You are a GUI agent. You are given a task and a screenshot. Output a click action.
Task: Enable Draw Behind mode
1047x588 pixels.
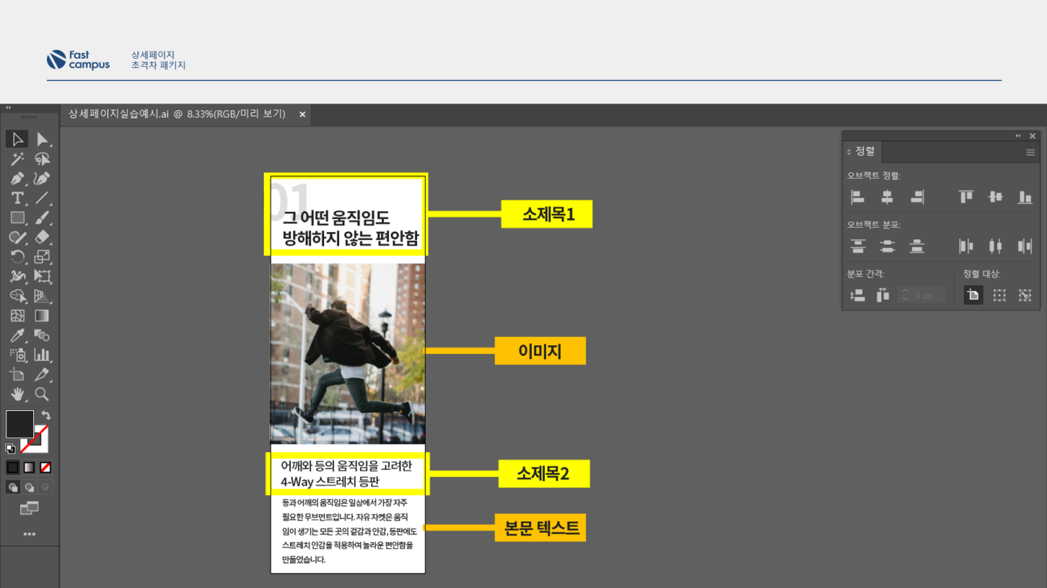point(29,487)
